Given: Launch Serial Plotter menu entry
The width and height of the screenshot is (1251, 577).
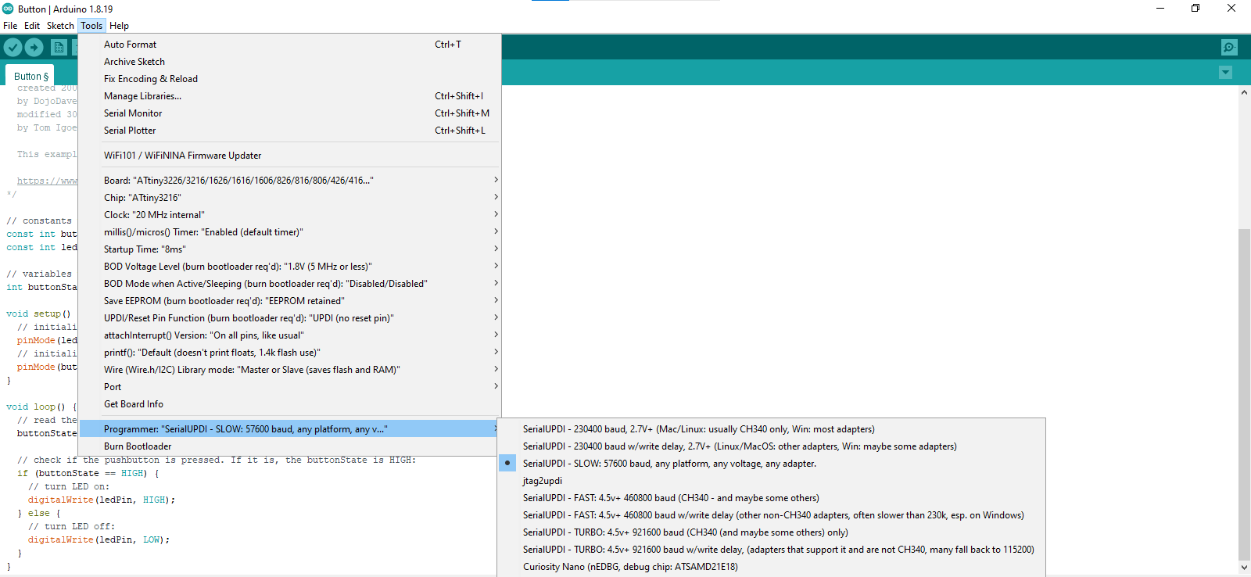Looking at the screenshot, I should (289, 131).
